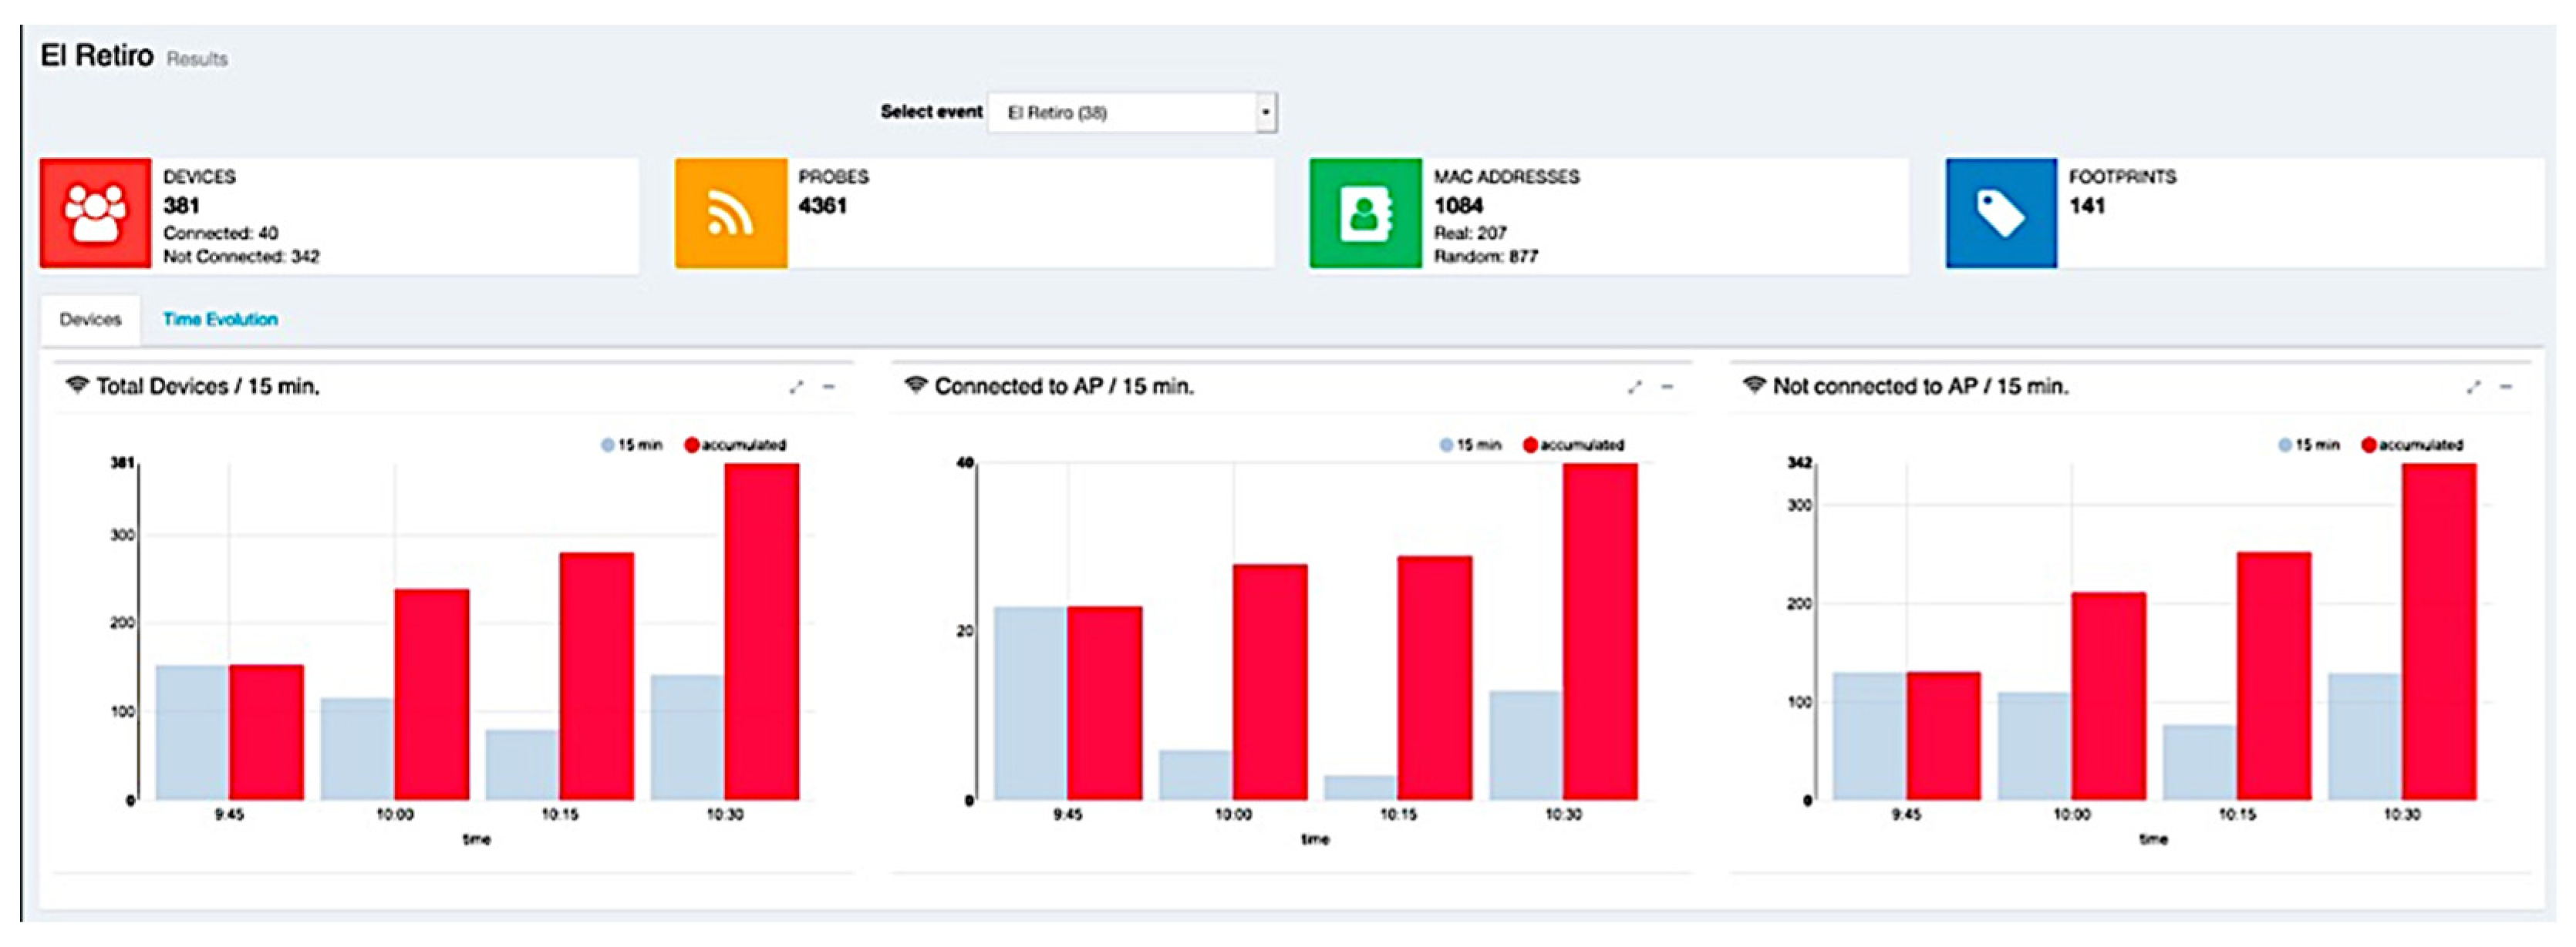Collapse the Total Devices panel
Viewport: 2576px width, 947px height.
[829, 387]
